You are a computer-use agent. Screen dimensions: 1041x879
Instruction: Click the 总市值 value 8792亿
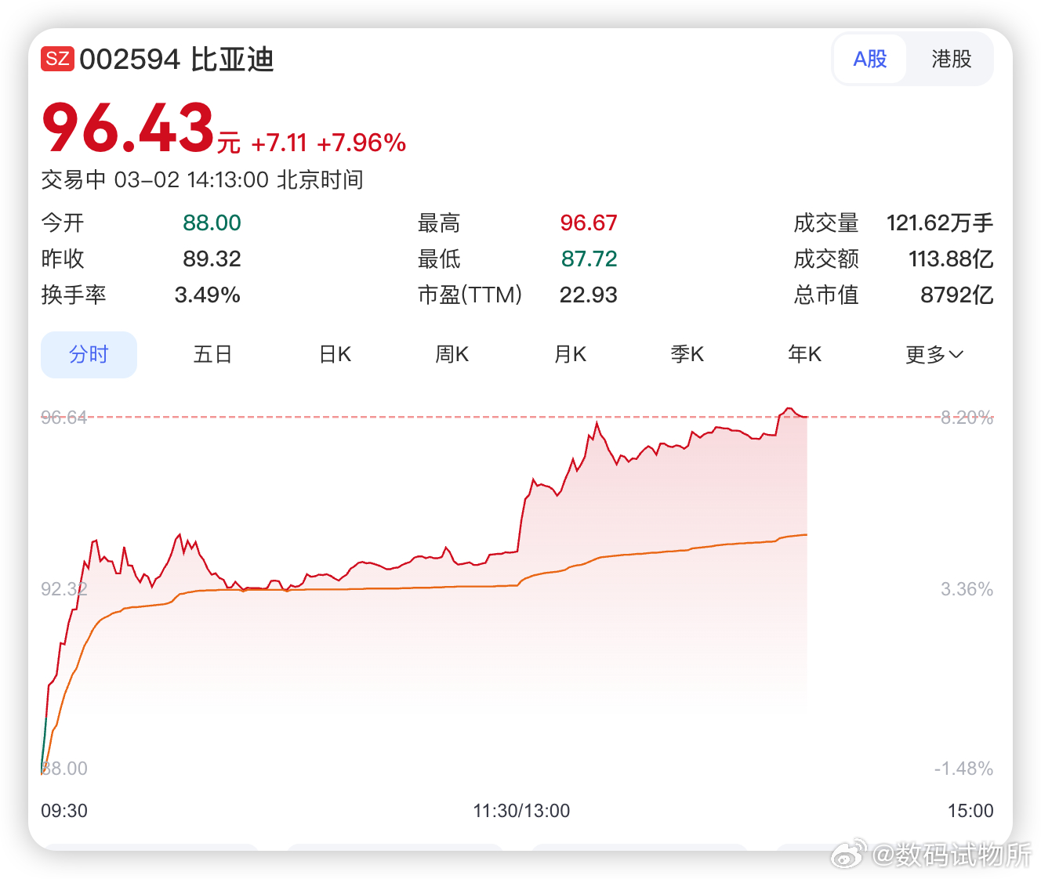(957, 295)
